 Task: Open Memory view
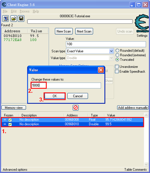point(14,108)
